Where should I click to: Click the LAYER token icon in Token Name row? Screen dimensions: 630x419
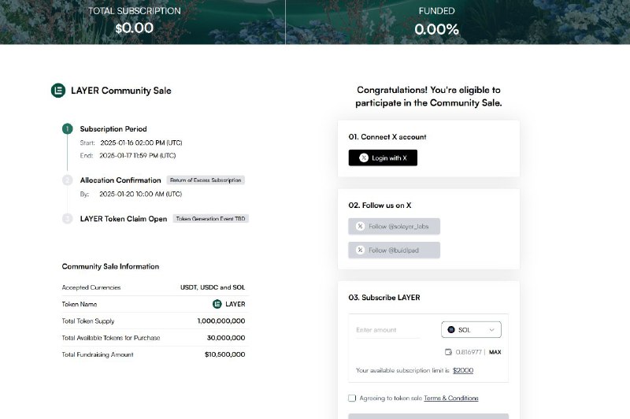[x=217, y=304]
